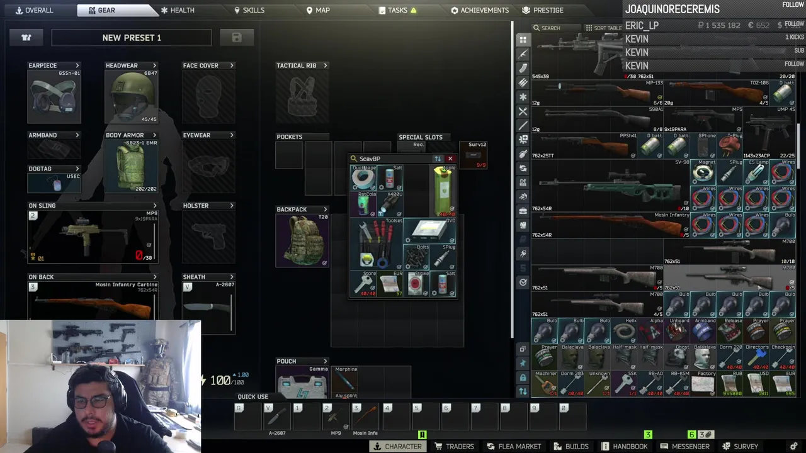The height and width of the screenshot is (453, 806).
Task: Open the HANDBOOK screen
Action: (x=625, y=446)
